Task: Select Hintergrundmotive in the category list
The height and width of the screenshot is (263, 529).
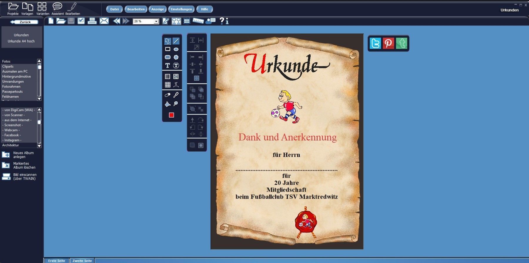Action: [x=16, y=76]
